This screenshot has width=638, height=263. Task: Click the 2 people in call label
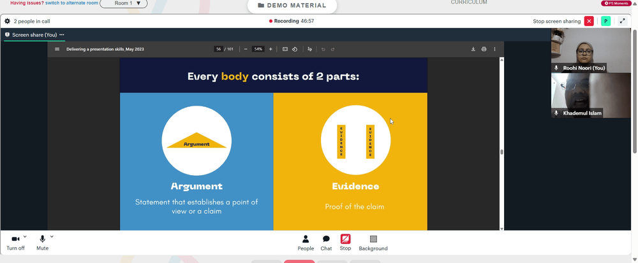[32, 21]
